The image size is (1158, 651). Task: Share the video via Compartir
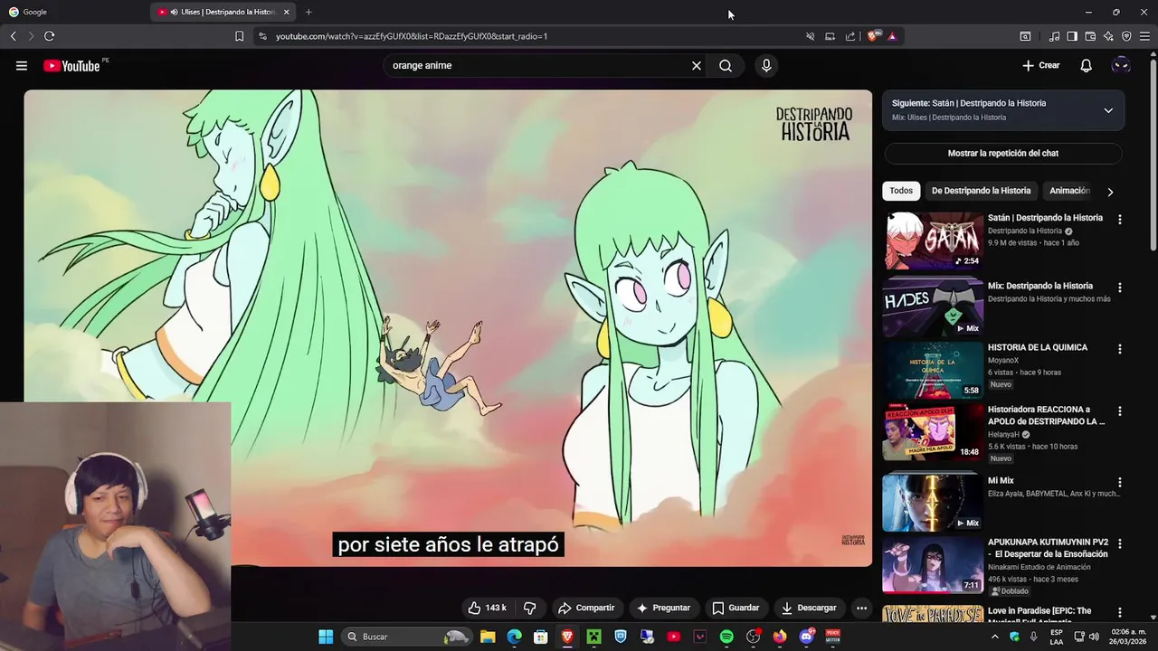[x=586, y=608]
